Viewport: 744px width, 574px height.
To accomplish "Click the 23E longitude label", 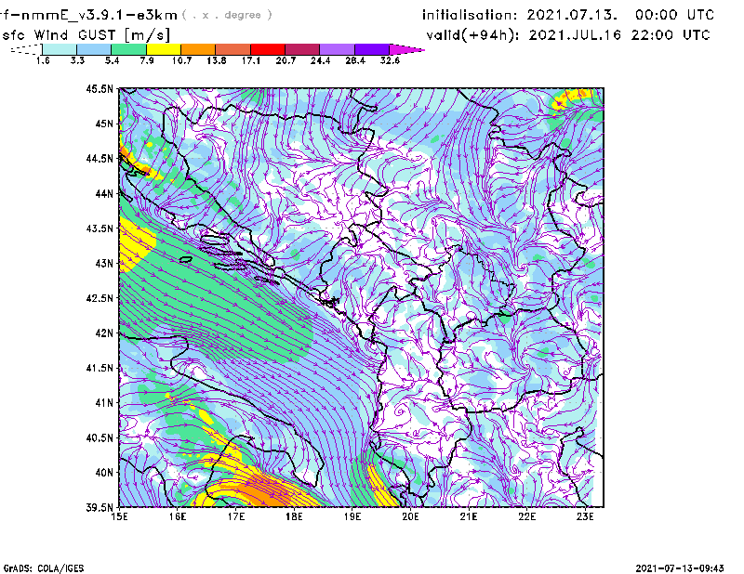I will [x=585, y=516].
